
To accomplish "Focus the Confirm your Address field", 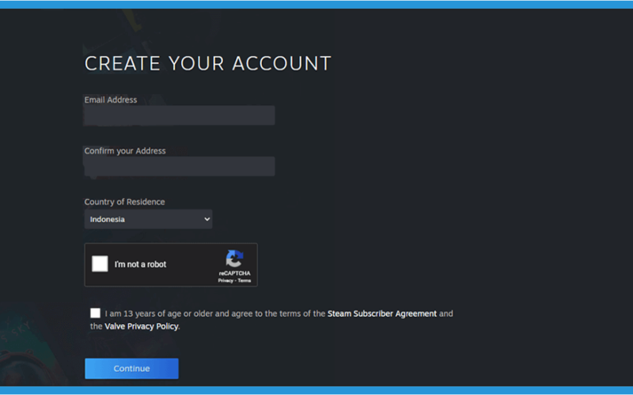I will coord(180,166).
